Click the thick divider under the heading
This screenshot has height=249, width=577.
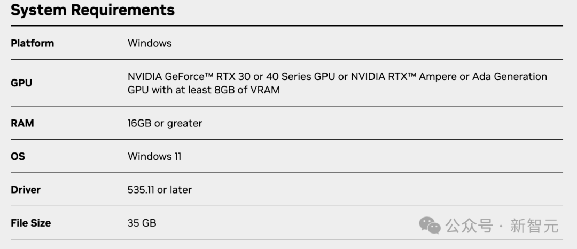tap(286, 26)
